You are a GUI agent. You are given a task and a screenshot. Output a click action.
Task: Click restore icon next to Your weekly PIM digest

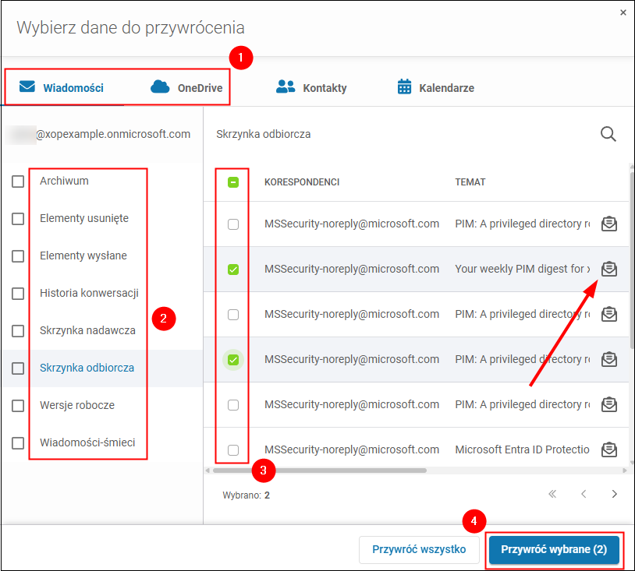point(609,269)
